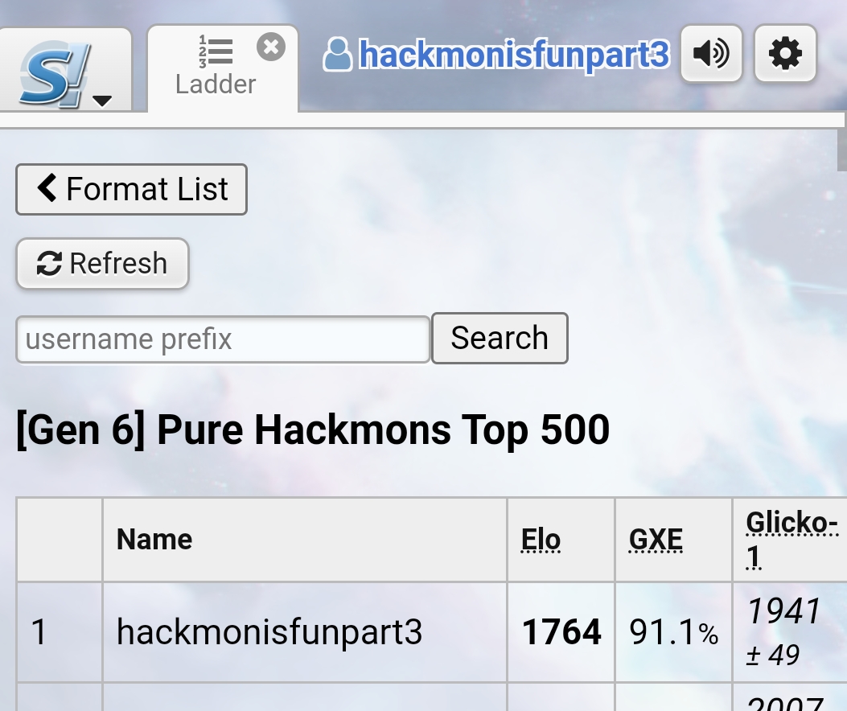Viewport: 847px width, 711px height.
Task: Go back to the Format List
Action: coord(131,189)
